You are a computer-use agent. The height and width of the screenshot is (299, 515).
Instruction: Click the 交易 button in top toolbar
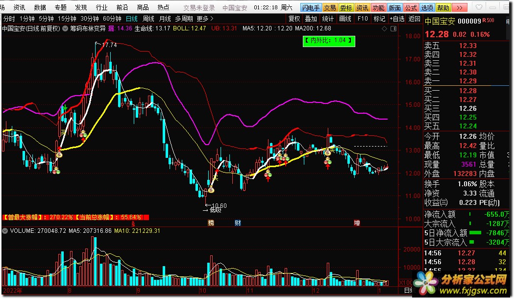tap(330, 7)
